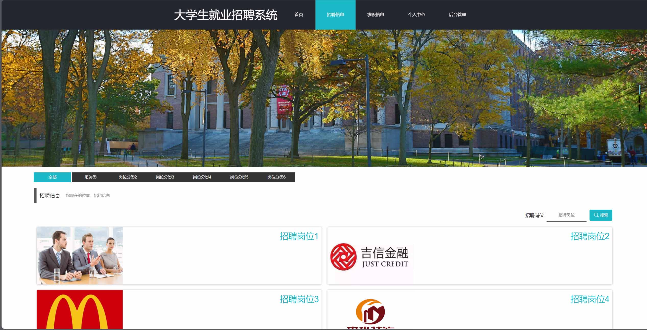Click the campus banner image

click(324, 98)
